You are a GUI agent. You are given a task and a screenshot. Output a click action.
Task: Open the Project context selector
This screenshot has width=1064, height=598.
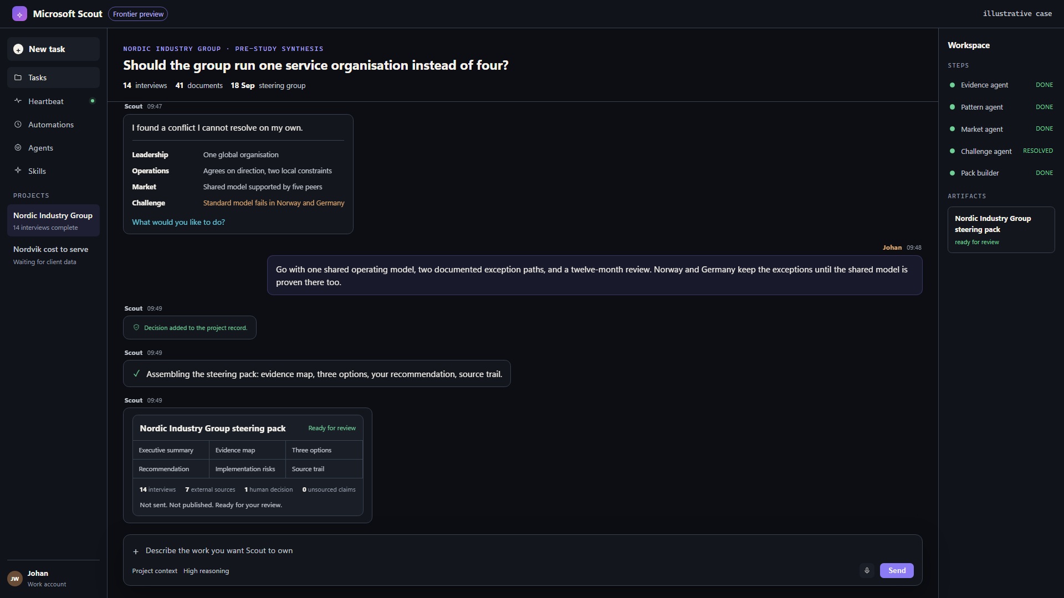[x=155, y=571]
